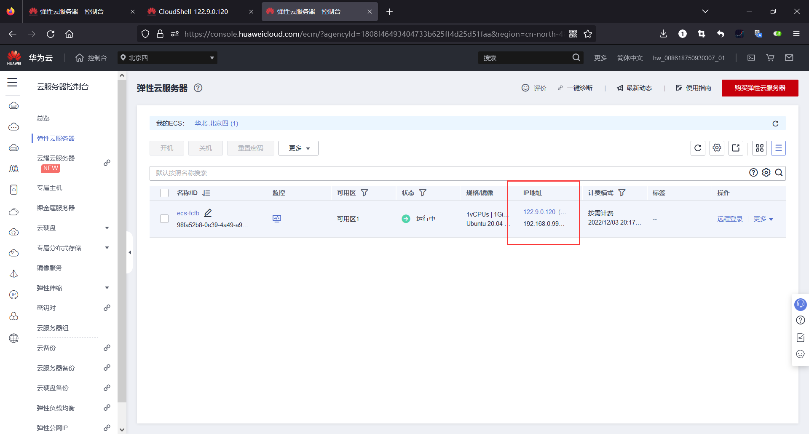Viewport: 809px width, 434px height.
Task: Switch to the first 弹性云服务器 - 控制台 tab
Action: tap(82, 11)
